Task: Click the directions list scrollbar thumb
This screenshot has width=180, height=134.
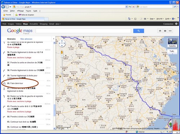Action: (54, 110)
